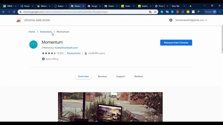Close the Momentum browser tab

point(83,6)
